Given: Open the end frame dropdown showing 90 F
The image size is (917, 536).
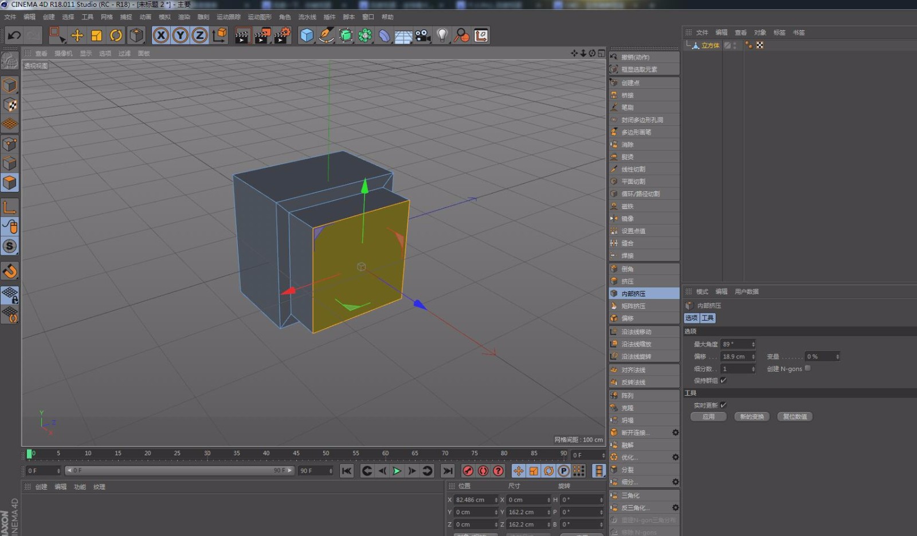Looking at the screenshot, I should point(316,471).
